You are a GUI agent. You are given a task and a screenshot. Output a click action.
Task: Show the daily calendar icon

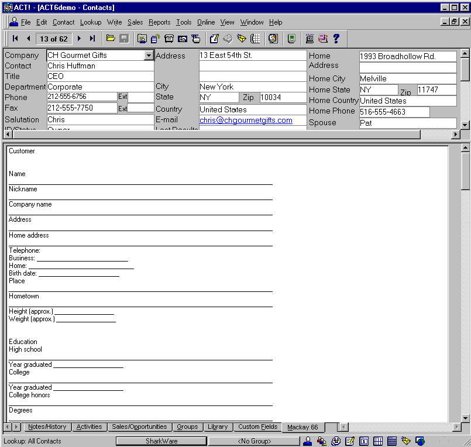pos(364,441)
